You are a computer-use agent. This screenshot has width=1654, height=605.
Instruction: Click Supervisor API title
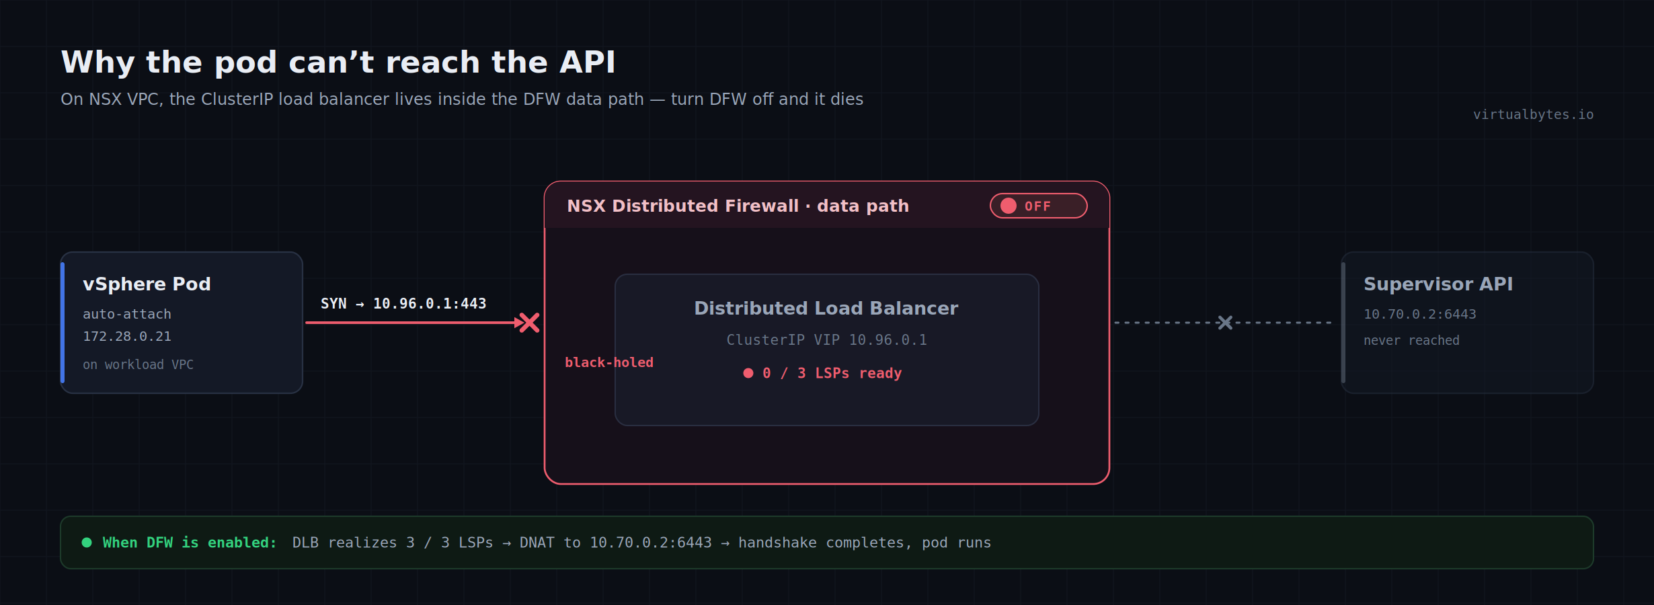point(1438,284)
